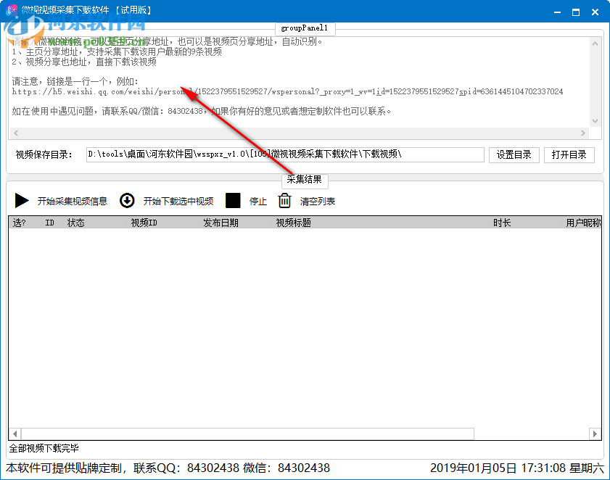Click the 停止 label
The image size is (610, 480).
coord(258,201)
